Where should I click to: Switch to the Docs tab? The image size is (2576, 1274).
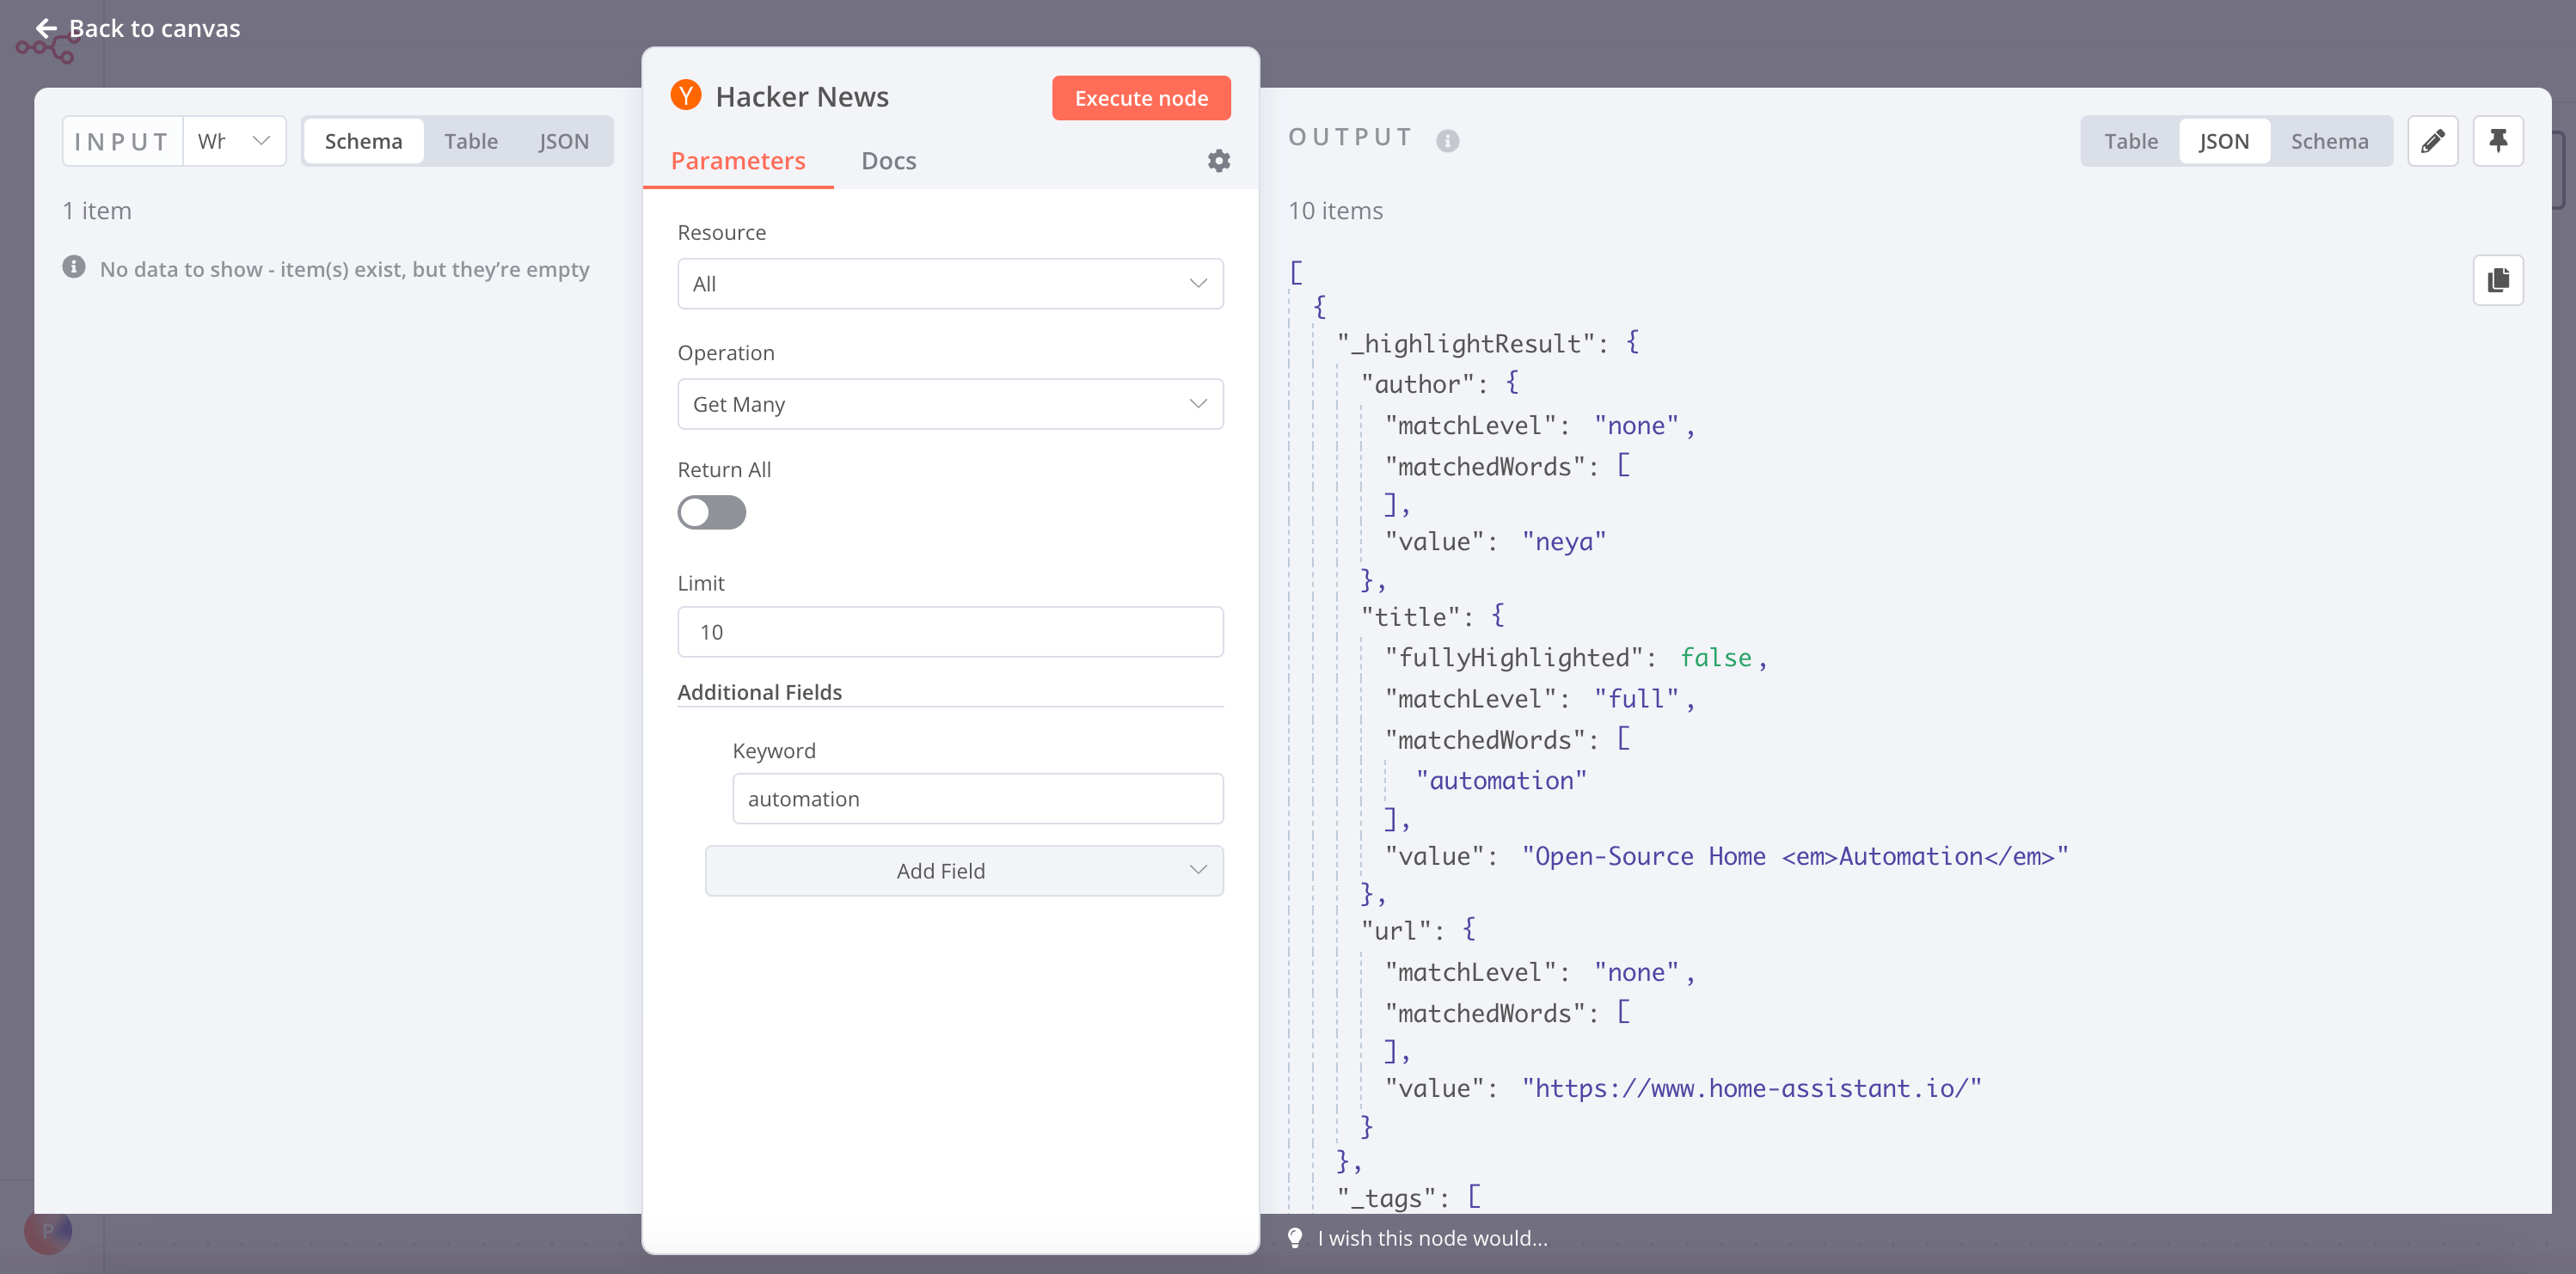pos(888,160)
